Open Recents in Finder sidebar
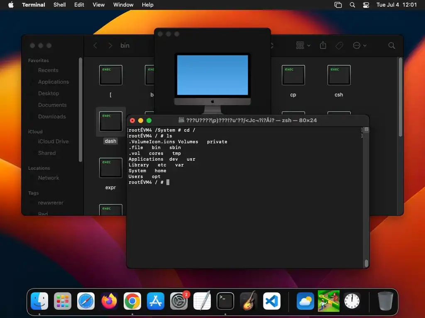The image size is (425, 318). [48, 70]
